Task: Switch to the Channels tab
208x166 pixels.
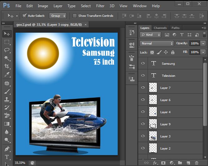Action: pos(160,28)
